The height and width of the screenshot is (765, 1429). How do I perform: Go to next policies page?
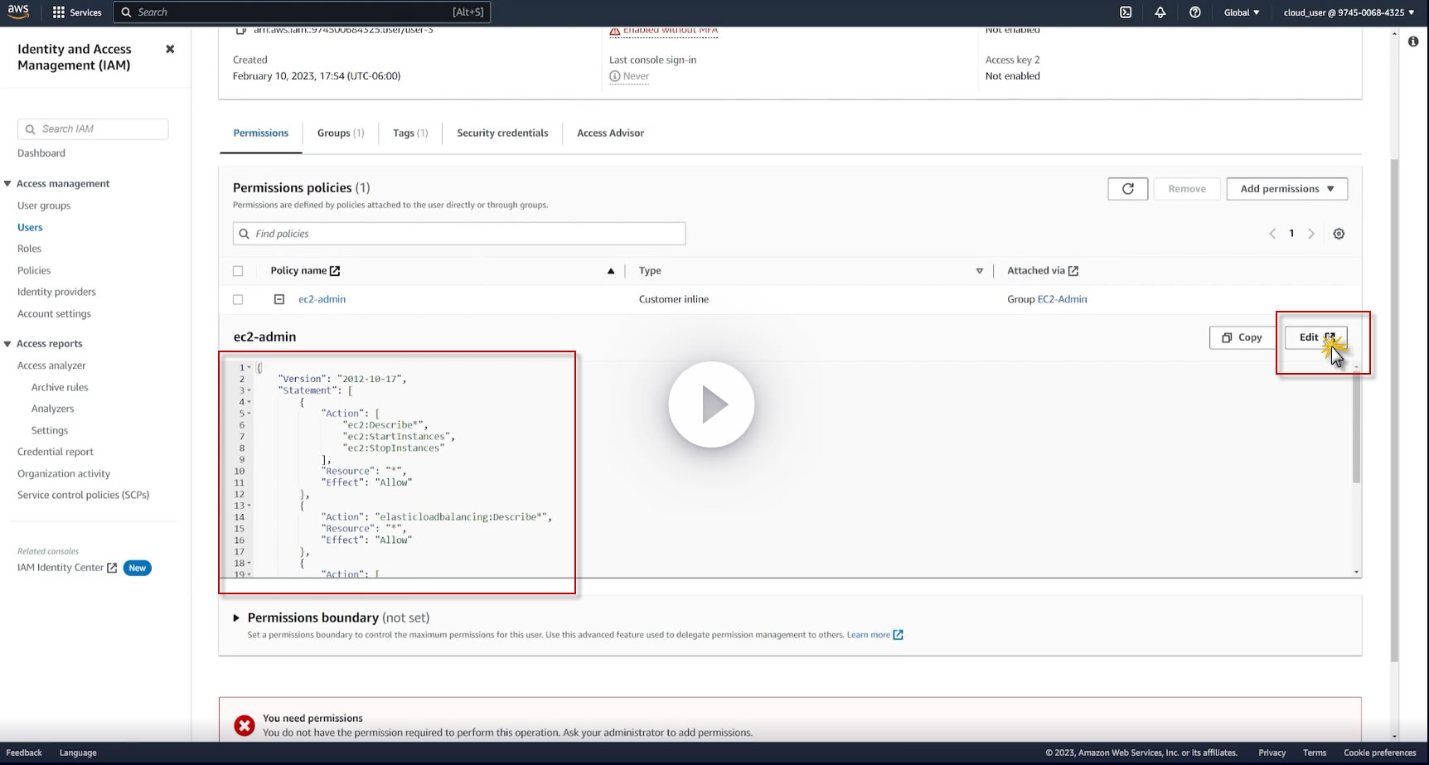(x=1311, y=234)
